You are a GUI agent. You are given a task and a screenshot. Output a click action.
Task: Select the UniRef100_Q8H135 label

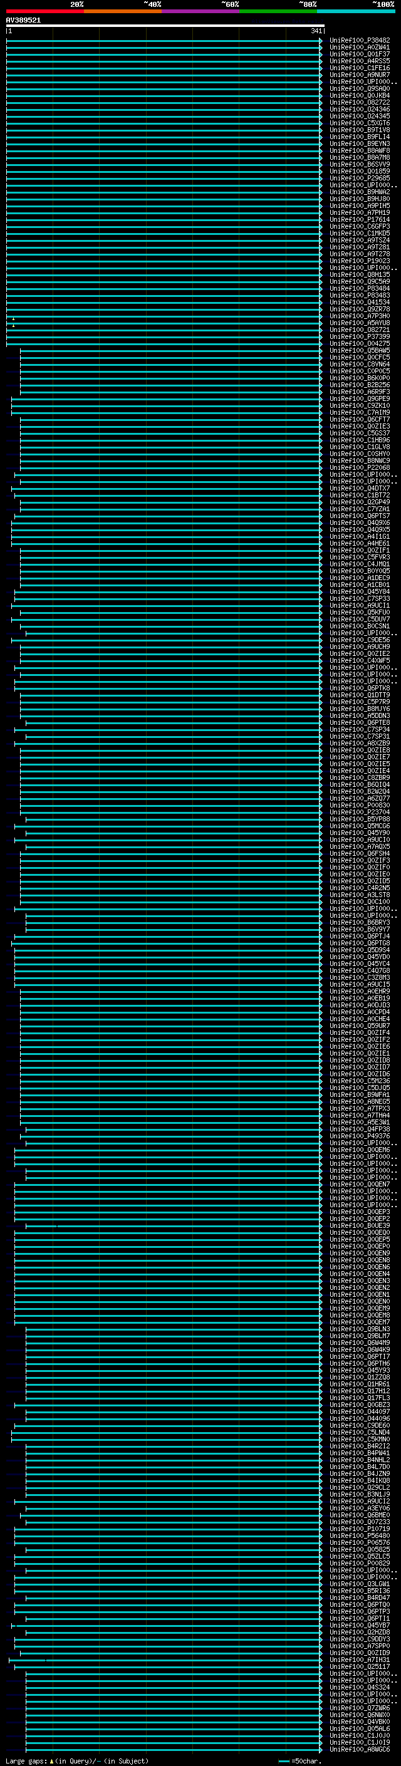point(360,274)
